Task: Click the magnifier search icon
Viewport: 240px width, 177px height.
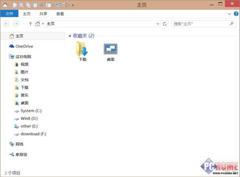Action: click(x=231, y=24)
